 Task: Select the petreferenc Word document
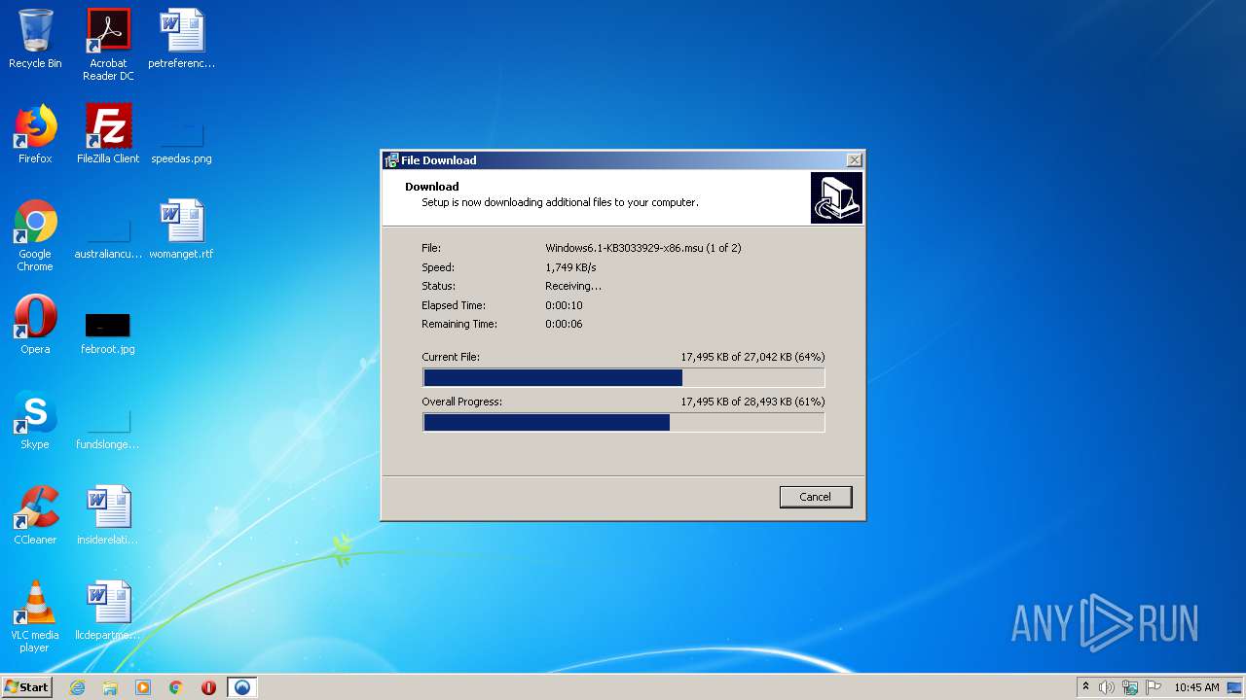click(x=181, y=39)
